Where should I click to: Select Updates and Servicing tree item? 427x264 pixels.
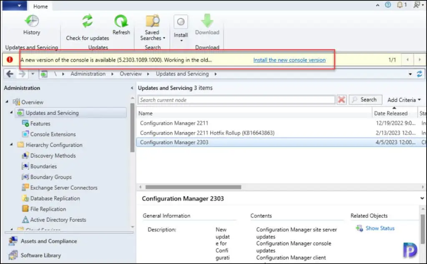click(71, 113)
